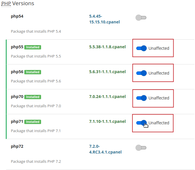
Task: Click version 7.2.0-4.RC3.4.1.cpanel link
Action: [x=105, y=149]
